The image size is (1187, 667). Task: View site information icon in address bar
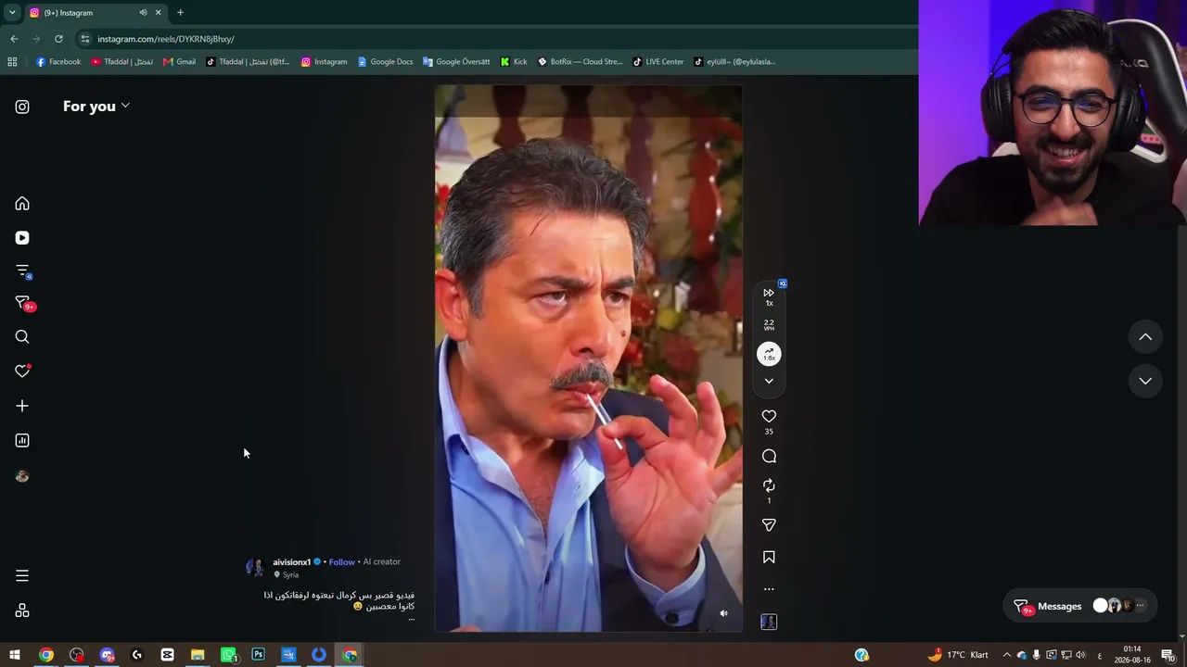tap(84, 39)
